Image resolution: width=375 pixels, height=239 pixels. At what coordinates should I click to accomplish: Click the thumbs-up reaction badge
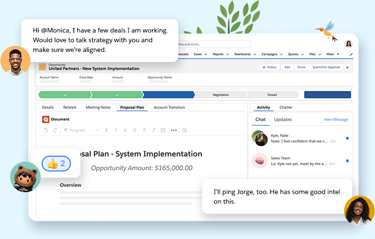click(56, 164)
